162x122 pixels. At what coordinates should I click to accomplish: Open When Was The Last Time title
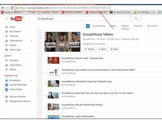[x=97, y=93]
